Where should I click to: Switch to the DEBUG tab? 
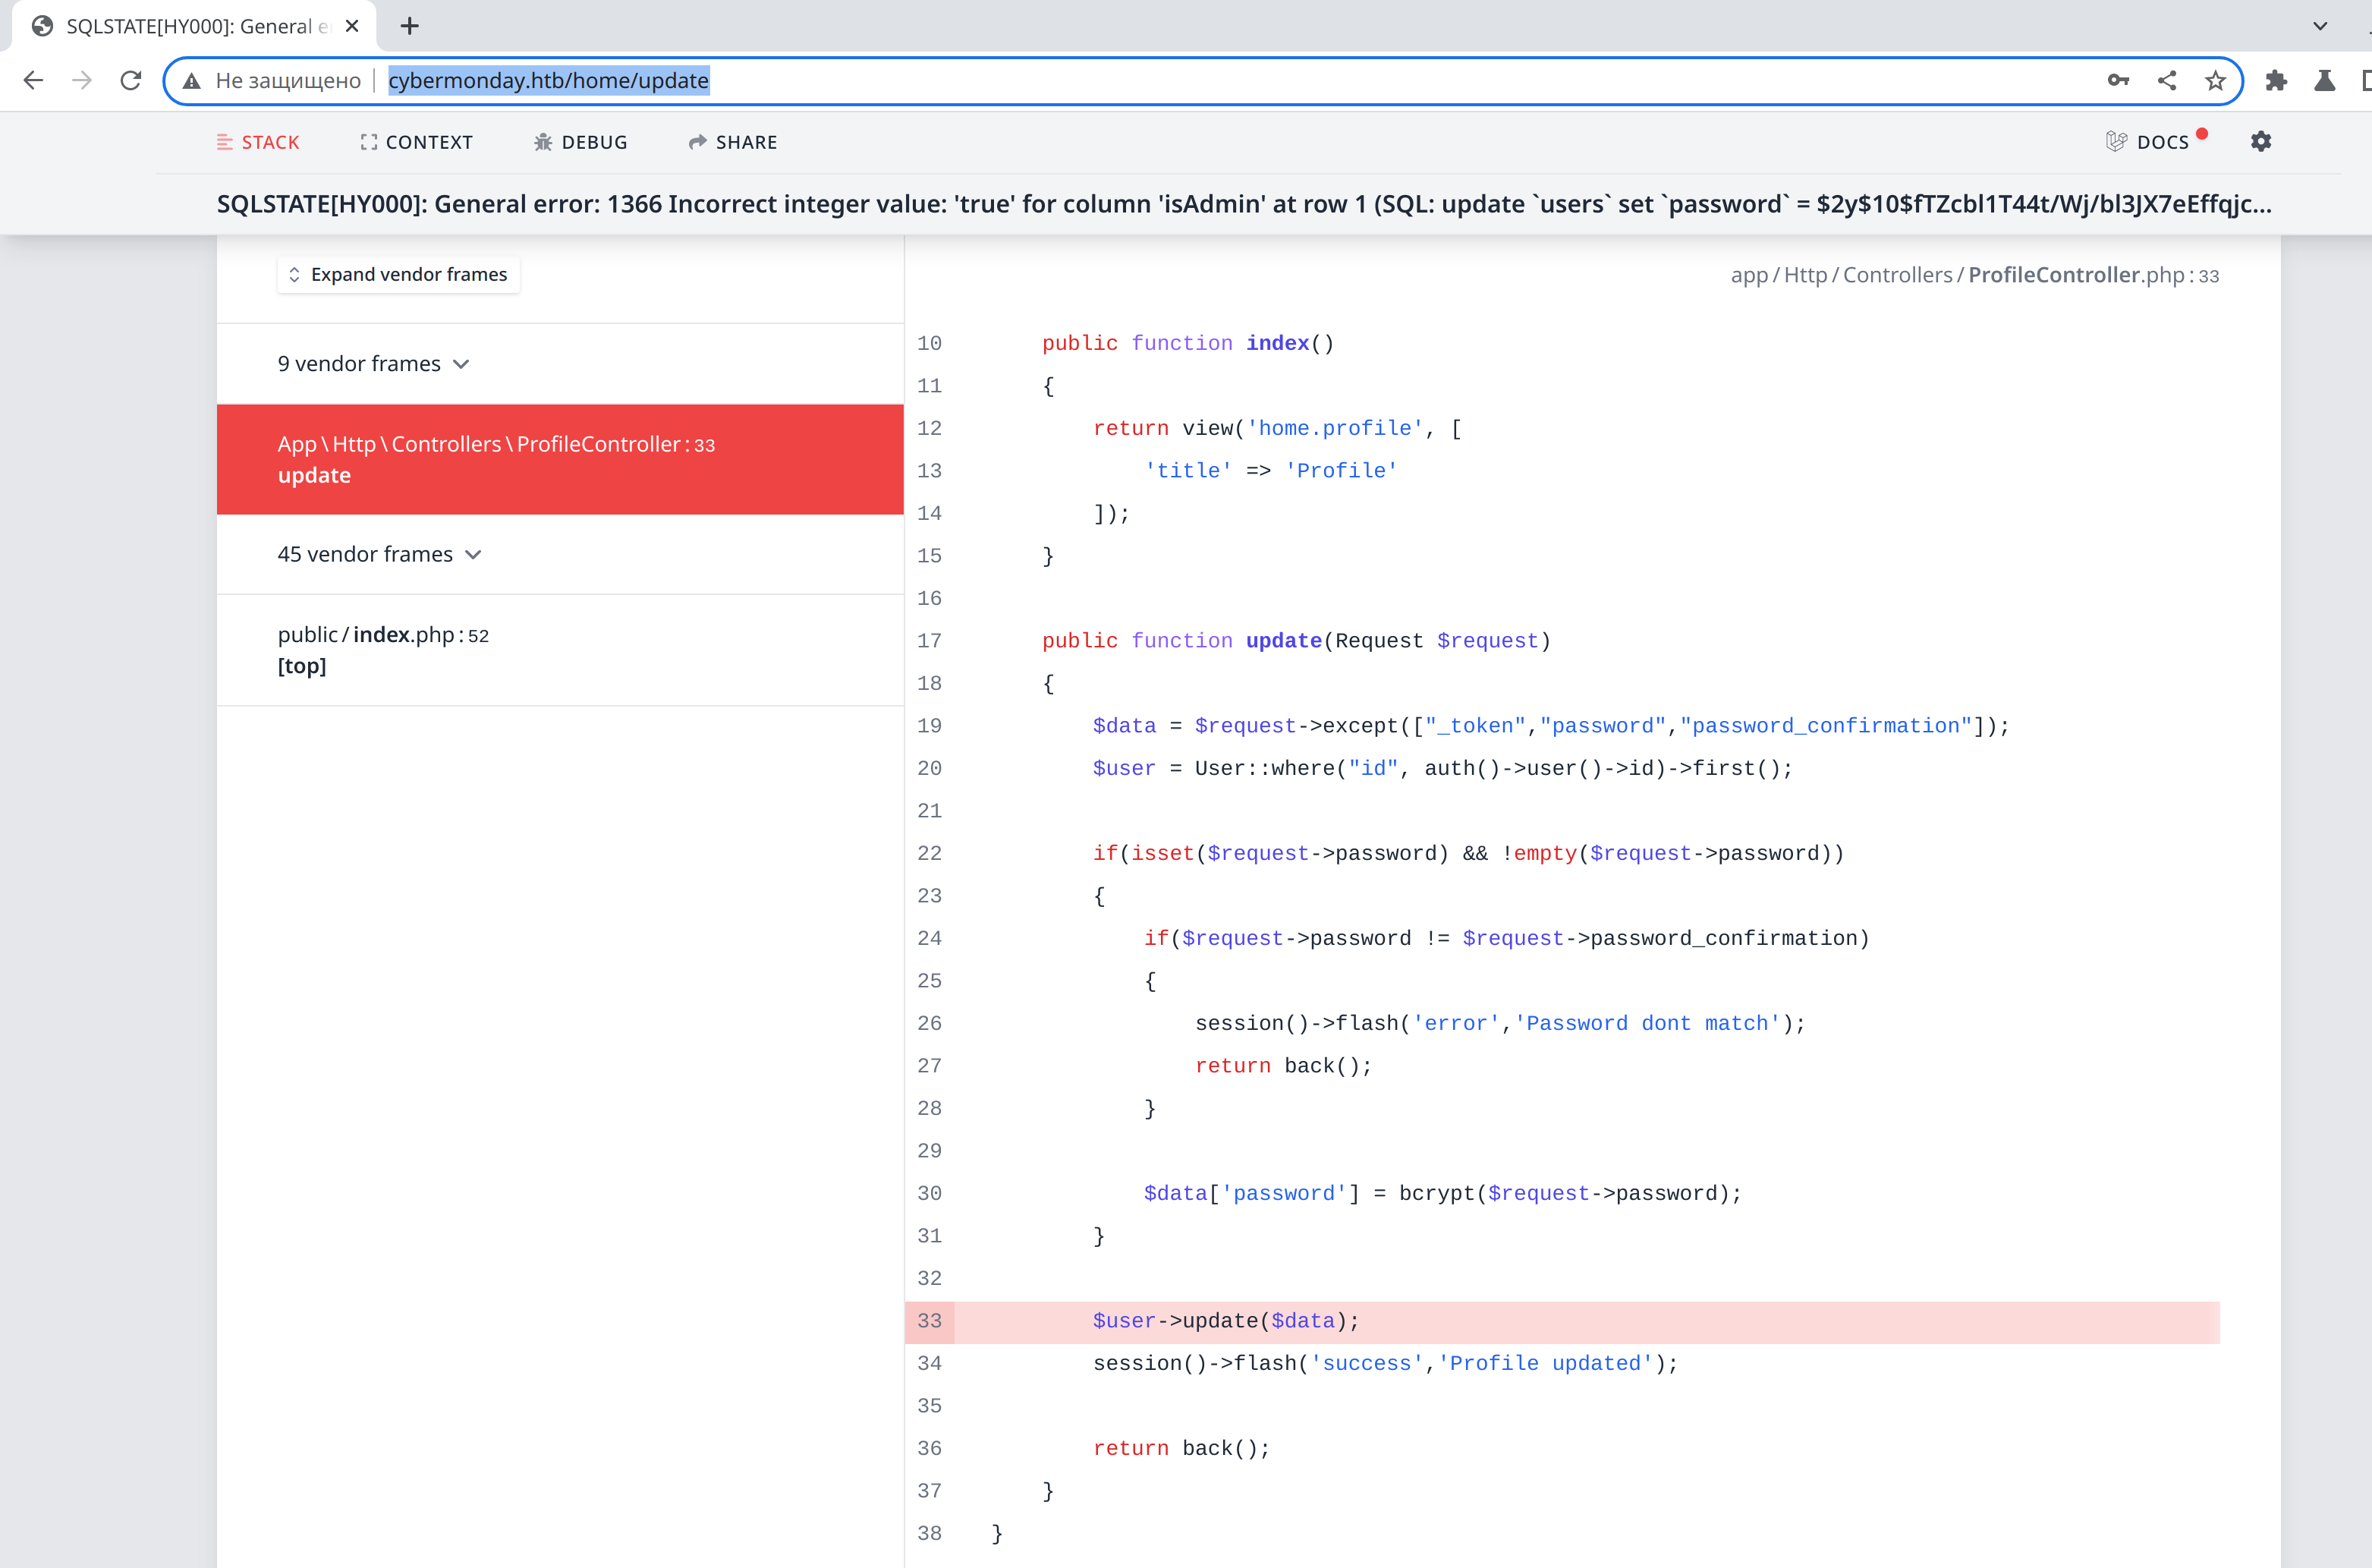[x=580, y=142]
